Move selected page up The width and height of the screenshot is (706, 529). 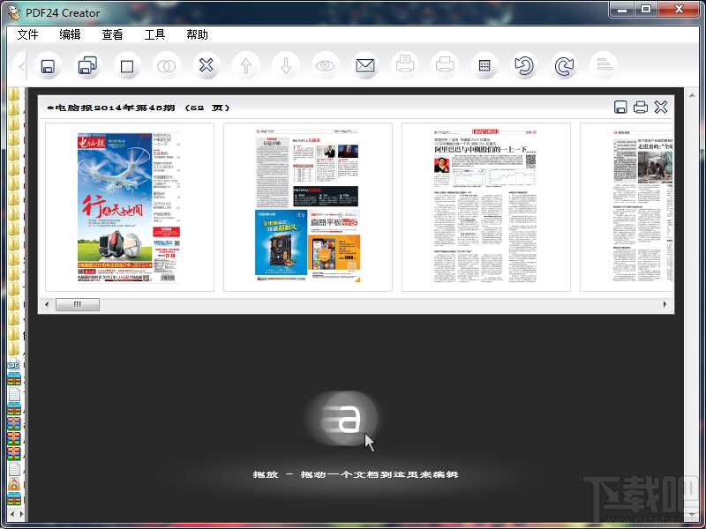[246, 65]
